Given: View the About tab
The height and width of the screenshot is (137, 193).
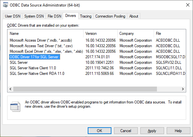Looking at the screenshot, I should pyautogui.click(x=134, y=16).
